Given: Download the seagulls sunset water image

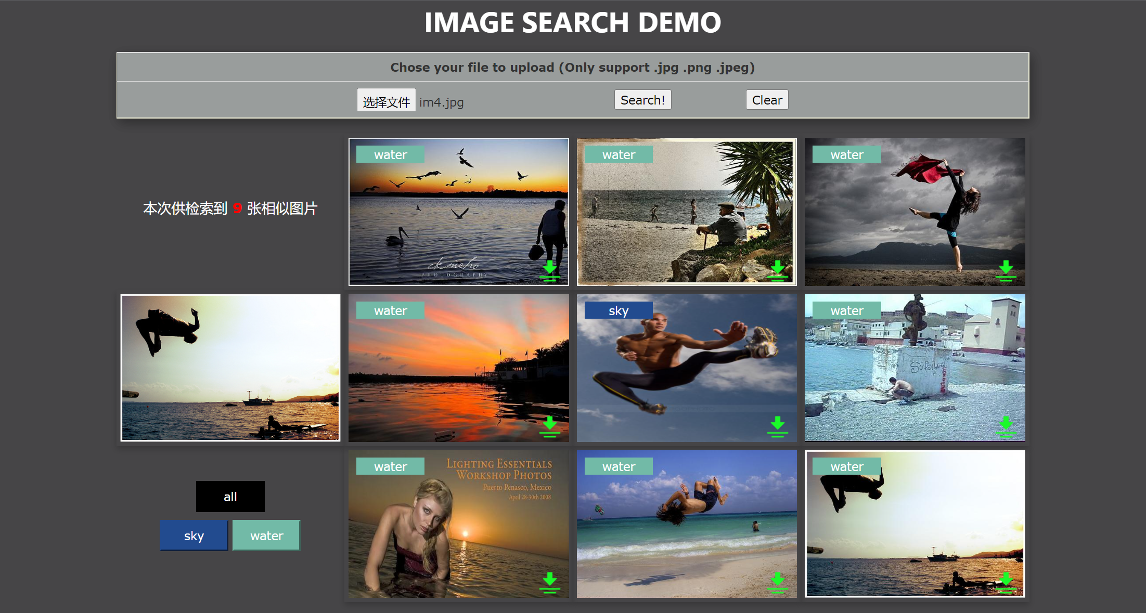Looking at the screenshot, I should (550, 271).
